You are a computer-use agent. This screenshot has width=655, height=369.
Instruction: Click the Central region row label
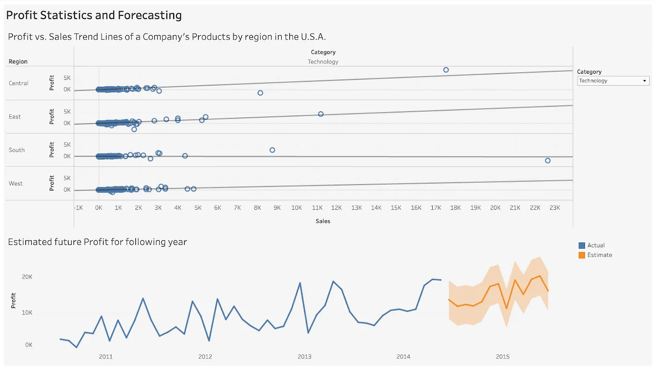[x=19, y=83]
